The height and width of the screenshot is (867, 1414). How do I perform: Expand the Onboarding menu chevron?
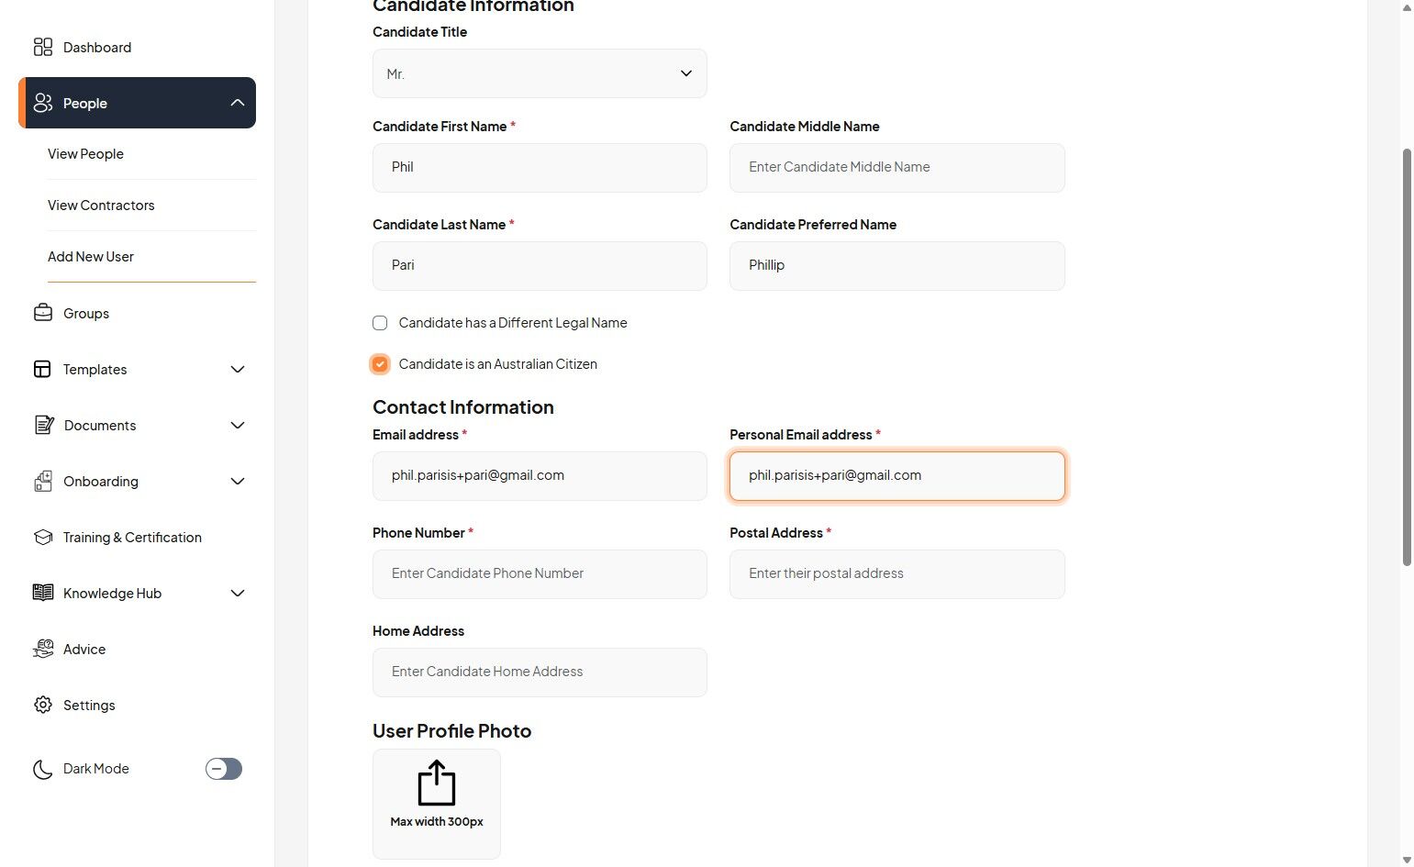pyautogui.click(x=238, y=481)
